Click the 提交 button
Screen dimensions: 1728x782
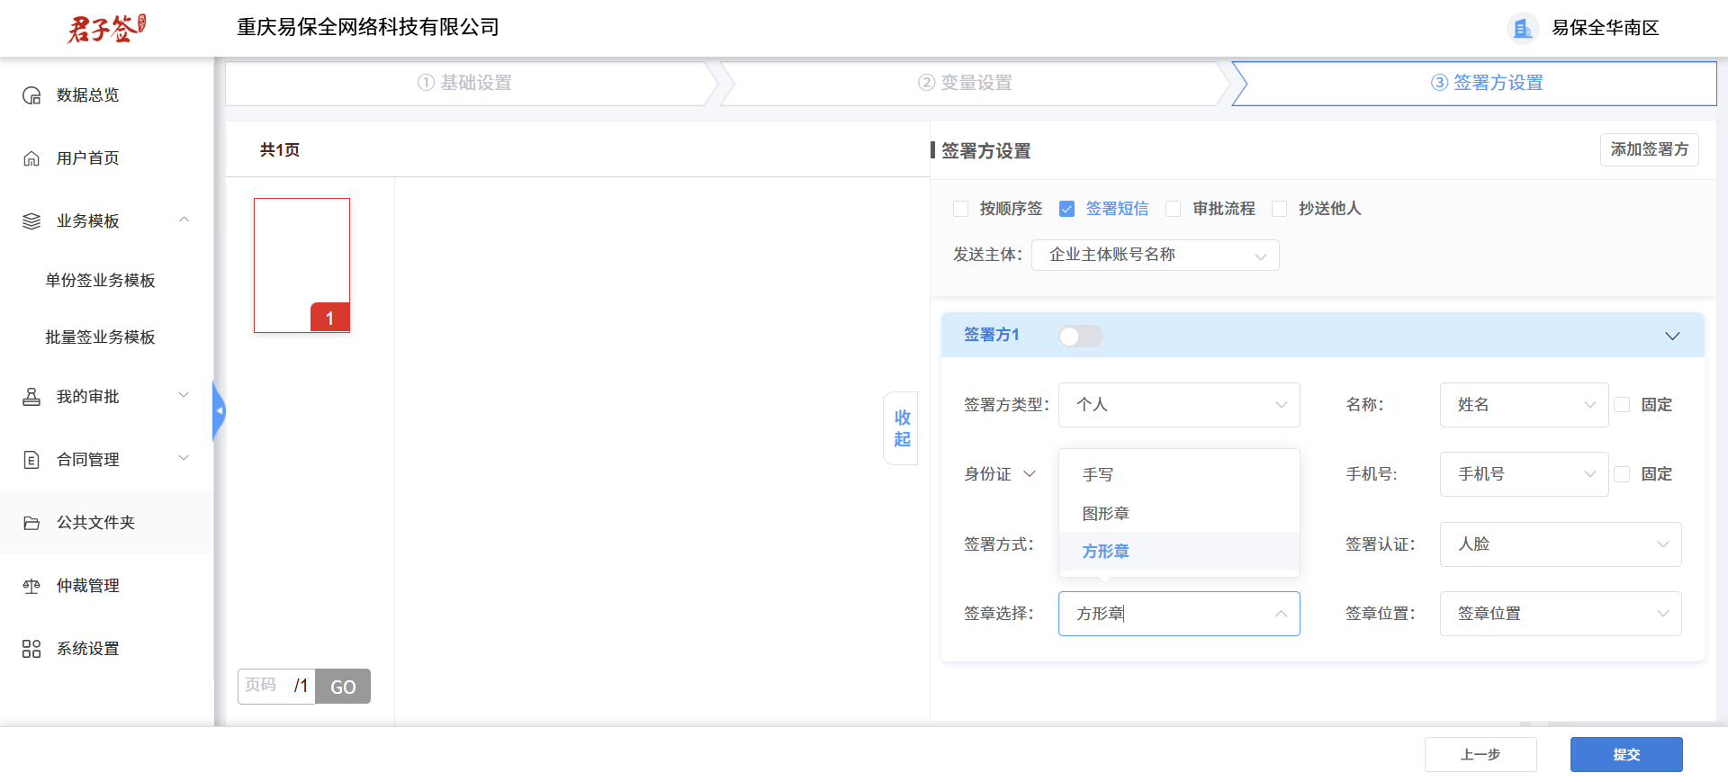click(1625, 754)
